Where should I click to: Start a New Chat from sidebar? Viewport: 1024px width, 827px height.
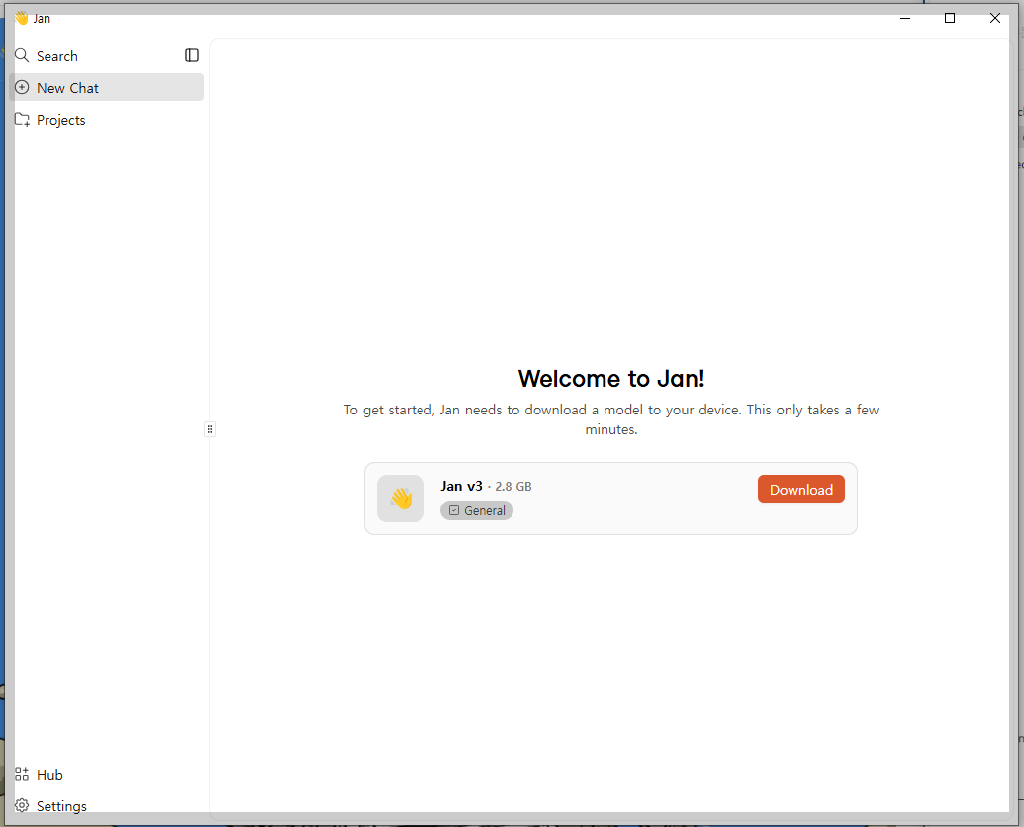click(x=107, y=87)
